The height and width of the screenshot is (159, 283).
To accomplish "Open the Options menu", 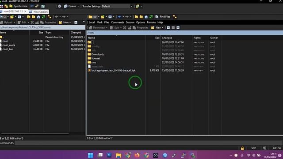I will [141, 23].
